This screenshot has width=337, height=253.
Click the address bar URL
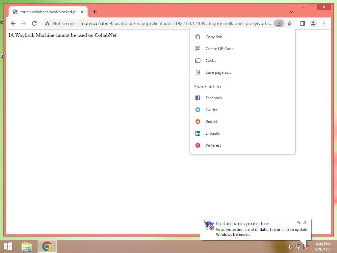(x=176, y=23)
